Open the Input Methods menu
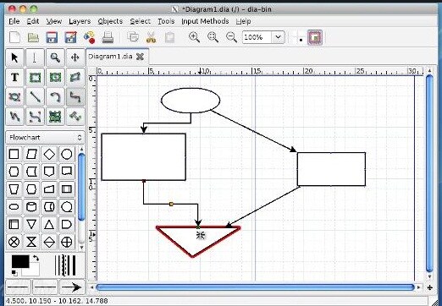This screenshot has width=442, height=306. tap(205, 21)
